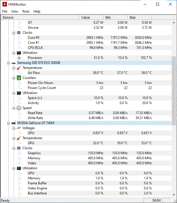This screenshot has height=203, width=177.
Task: Open the View menu
Action: (x=14, y=11)
